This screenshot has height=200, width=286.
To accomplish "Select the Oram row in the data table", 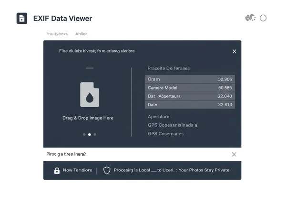I will 190,79.
